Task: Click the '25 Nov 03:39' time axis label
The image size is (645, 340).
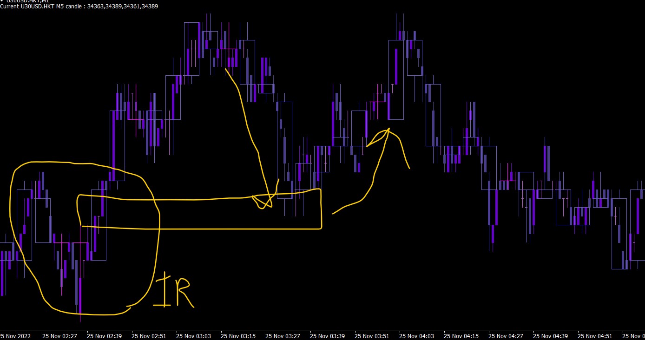Action: tap(328, 336)
